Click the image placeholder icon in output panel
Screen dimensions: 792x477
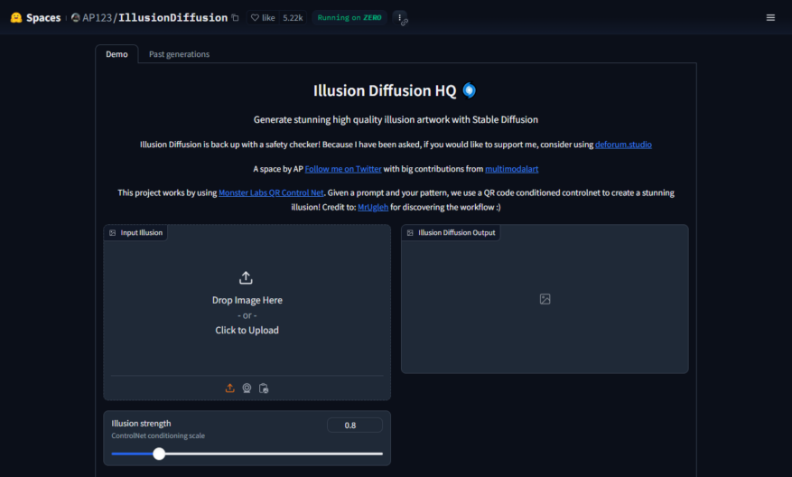tap(545, 299)
